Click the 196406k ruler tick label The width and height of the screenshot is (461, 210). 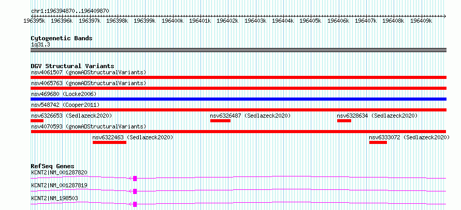[x=338, y=21]
